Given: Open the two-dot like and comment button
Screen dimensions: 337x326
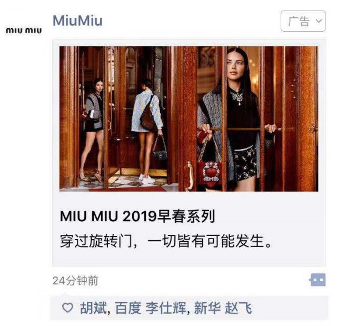Looking at the screenshot, I should click(318, 280).
